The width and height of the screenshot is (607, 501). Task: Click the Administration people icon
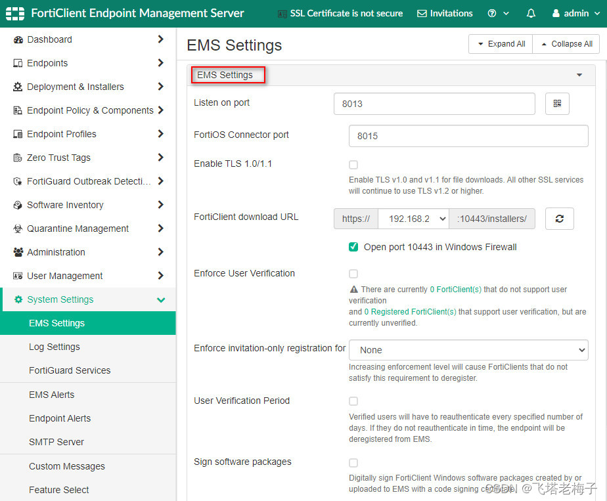point(18,252)
